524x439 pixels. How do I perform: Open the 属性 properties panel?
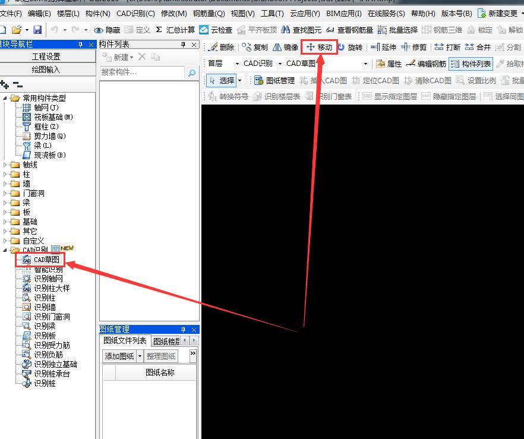(389, 64)
